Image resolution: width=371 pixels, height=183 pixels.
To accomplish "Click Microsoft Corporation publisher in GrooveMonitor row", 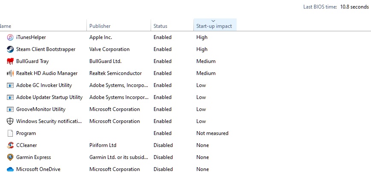I will [x=115, y=109].
